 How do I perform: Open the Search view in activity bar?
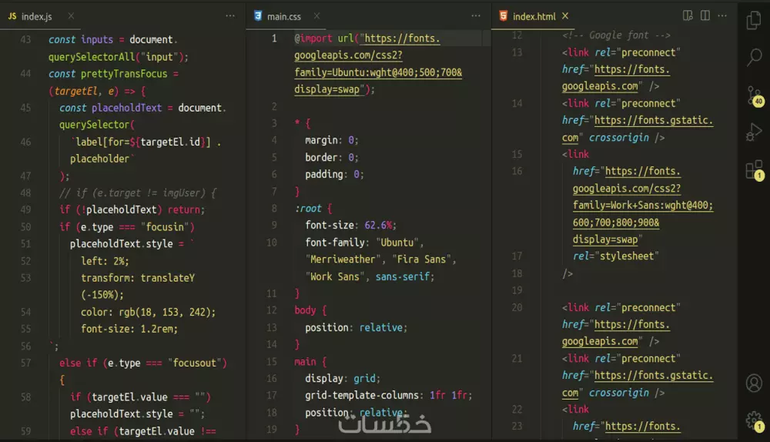point(754,57)
